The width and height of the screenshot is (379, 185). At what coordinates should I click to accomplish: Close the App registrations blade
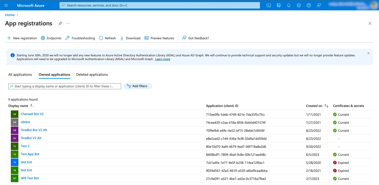370,24
